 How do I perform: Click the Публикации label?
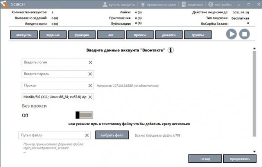tap(121, 24)
